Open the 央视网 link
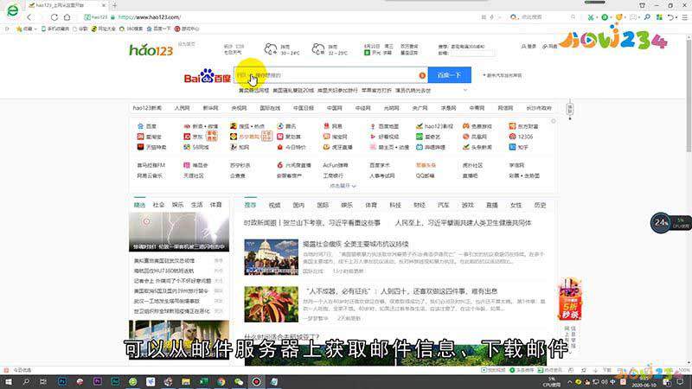Viewport: 692px width, 389px height. pyautogui.click(x=239, y=108)
